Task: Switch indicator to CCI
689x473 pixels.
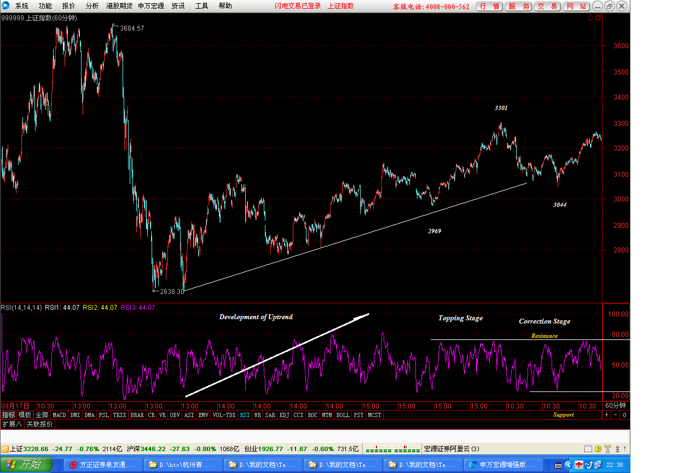Action: click(298, 415)
